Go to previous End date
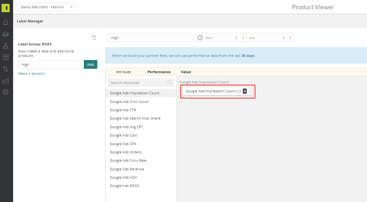The height and width of the screenshot is (202, 367). [284, 38]
